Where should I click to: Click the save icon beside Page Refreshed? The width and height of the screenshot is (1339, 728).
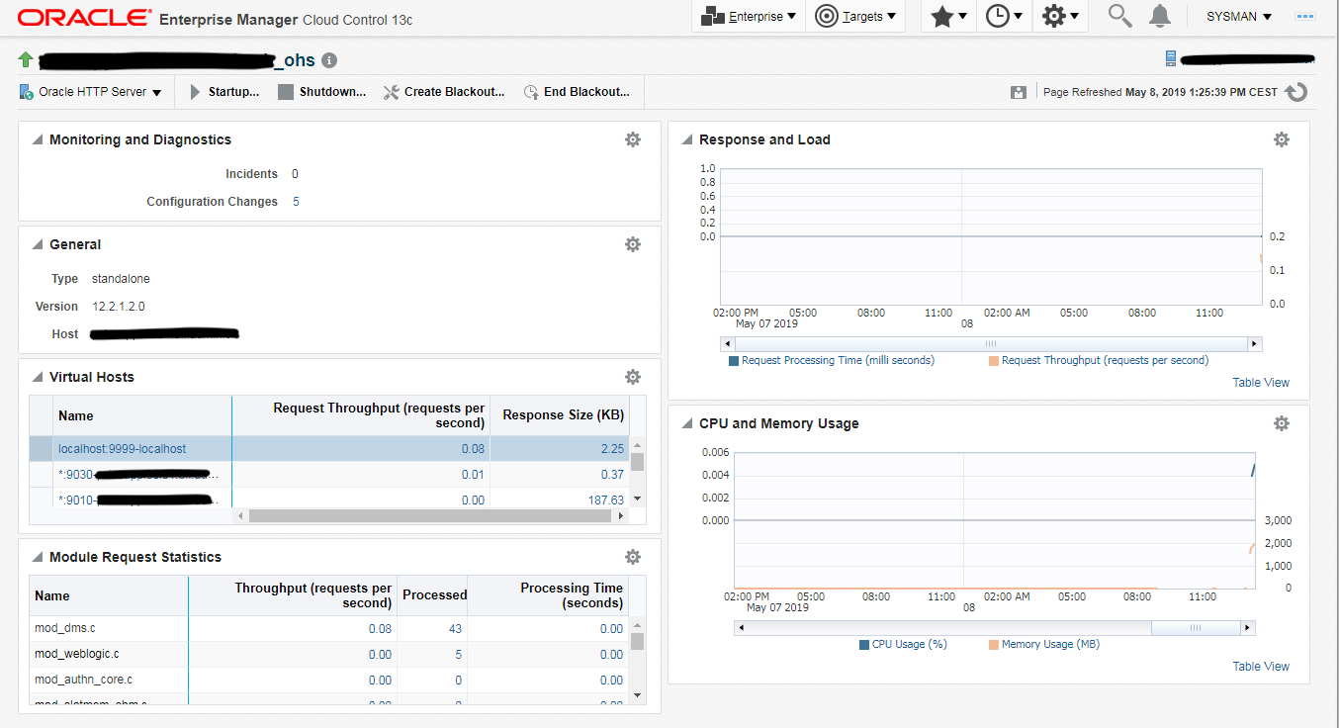1019,91
